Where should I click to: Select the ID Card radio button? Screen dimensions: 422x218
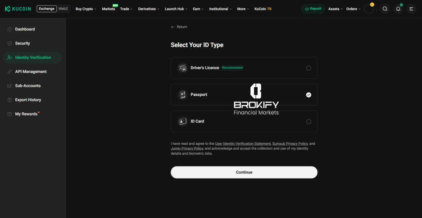pos(308,122)
